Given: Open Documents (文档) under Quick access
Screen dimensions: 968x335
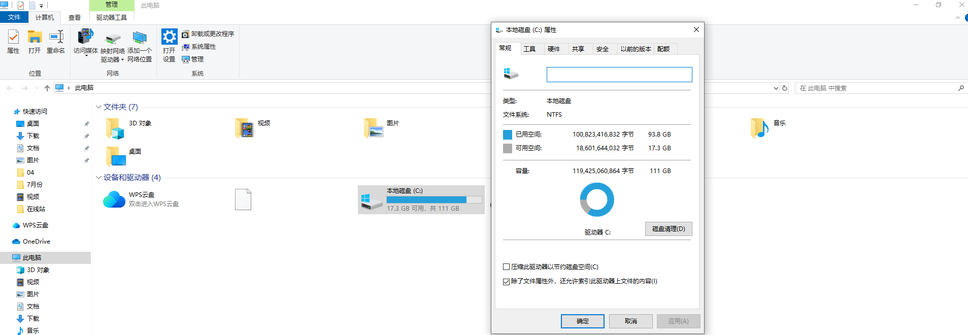Looking at the screenshot, I should 33,148.
